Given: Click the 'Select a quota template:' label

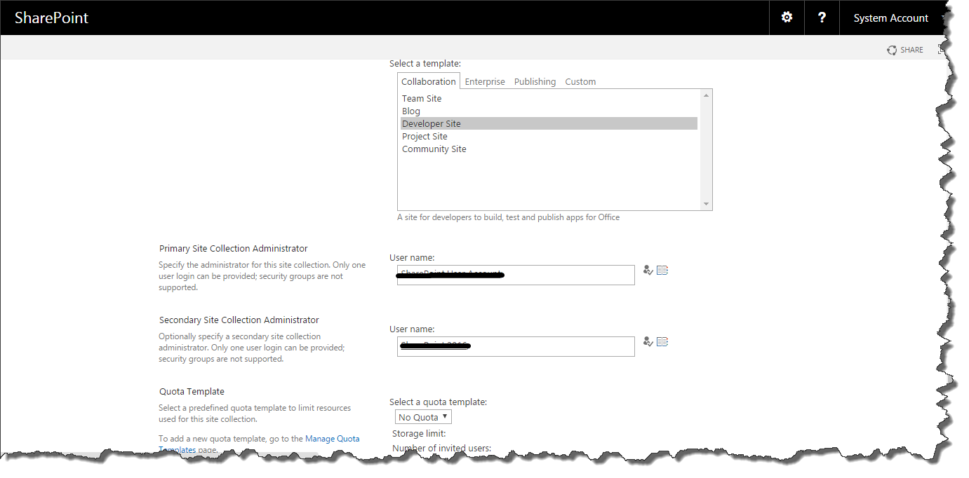Looking at the screenshot, I should [438, 402].
